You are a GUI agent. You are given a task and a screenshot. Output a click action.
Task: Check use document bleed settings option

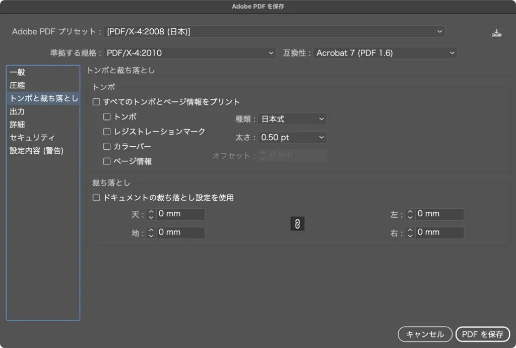pos(96,198)
